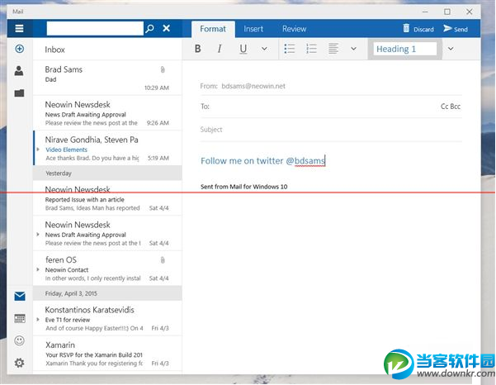Click the Inbox folder heading
The height and width of the screenshot is (385, 496).
tap(54, 50)
